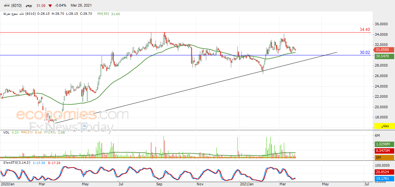Screen dimensions: 395x187
Task: Click the 24.000 price axis label
Action: pyautogui.click(x=381, y=86)
